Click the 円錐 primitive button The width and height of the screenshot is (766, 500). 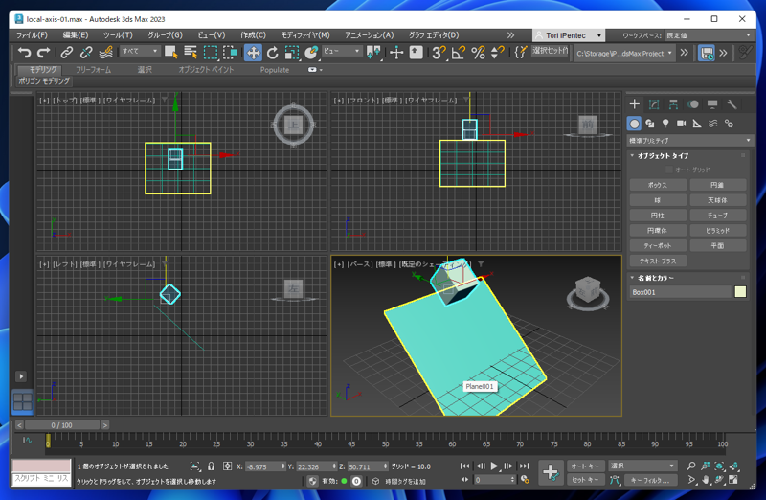tap(717, 185)
